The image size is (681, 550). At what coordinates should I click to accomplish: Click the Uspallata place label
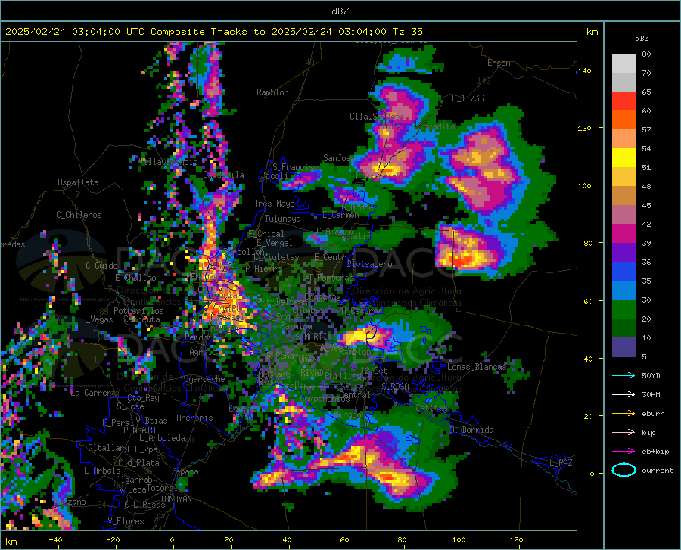click(78, 182)
